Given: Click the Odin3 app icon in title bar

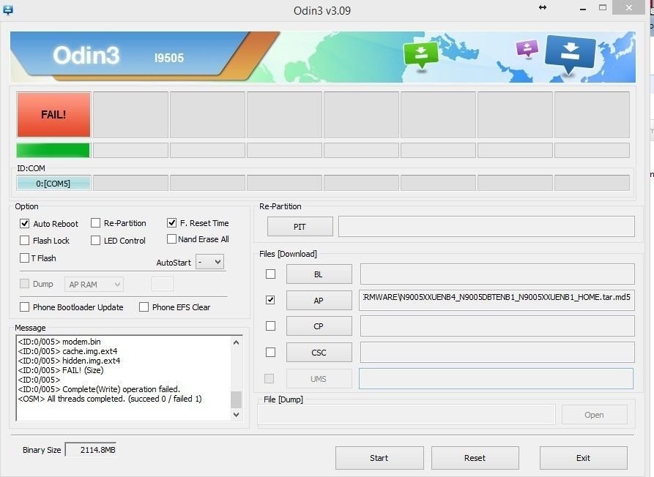Looking at the screenshot, I should point(7,10).
